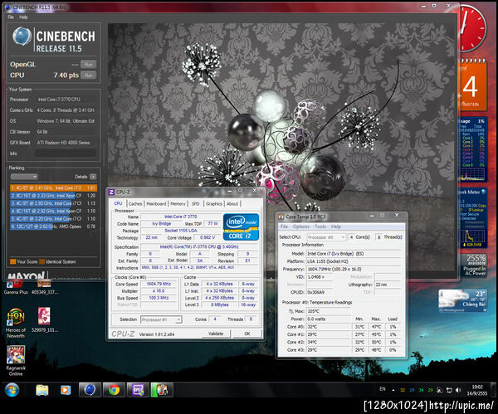The image size is (498, 414).
Task: Open the volume speaker icon in the tray
Action: [457, 390]
